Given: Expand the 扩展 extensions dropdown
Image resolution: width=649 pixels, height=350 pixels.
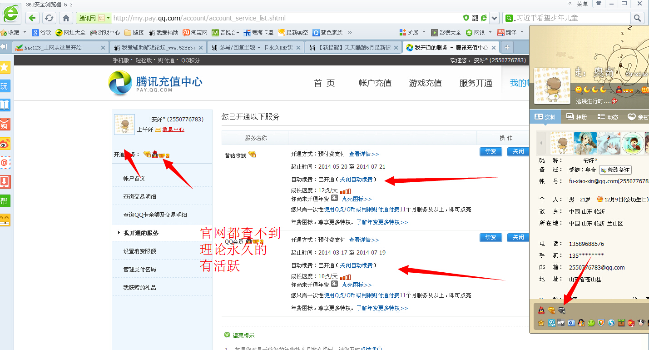Looking at the screenshot, I should pyautogui.click(x=424, y=32).
